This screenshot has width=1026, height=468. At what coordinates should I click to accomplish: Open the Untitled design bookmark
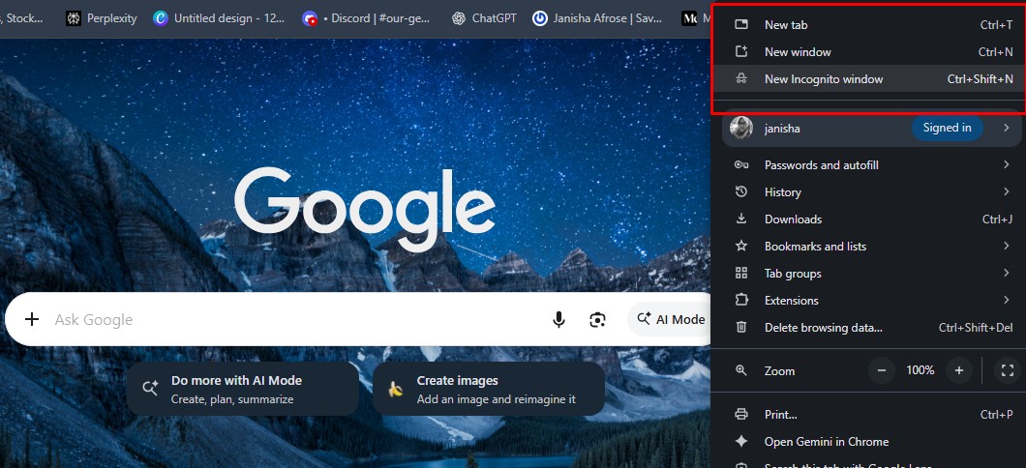coord(219,18)
